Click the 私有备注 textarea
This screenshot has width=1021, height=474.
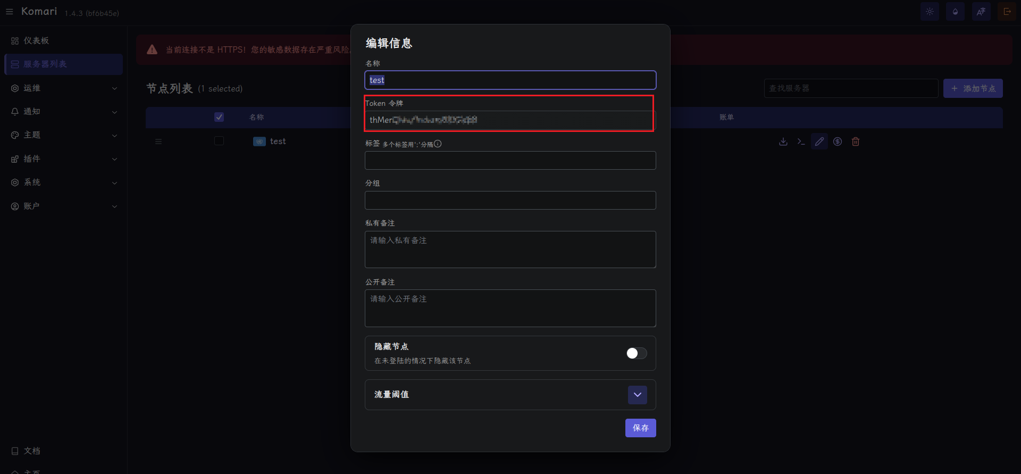click(510, 250)
